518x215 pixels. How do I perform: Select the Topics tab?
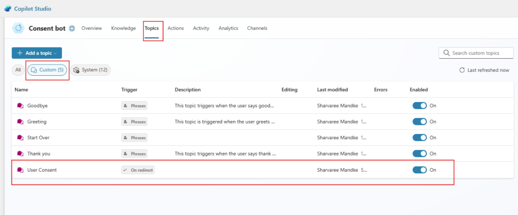pos(151,28)
